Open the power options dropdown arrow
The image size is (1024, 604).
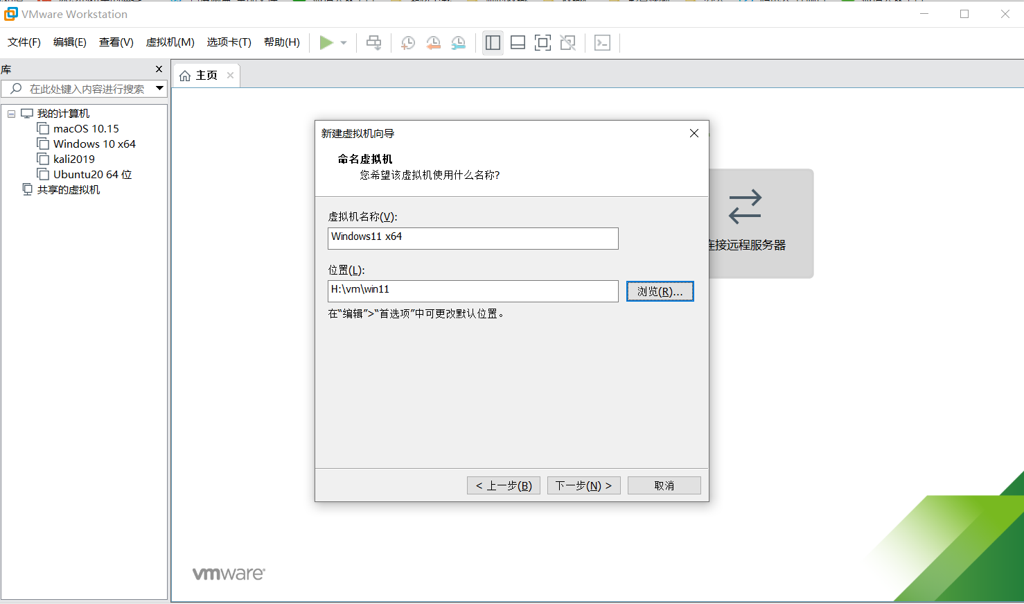click(x=344, y=43)
